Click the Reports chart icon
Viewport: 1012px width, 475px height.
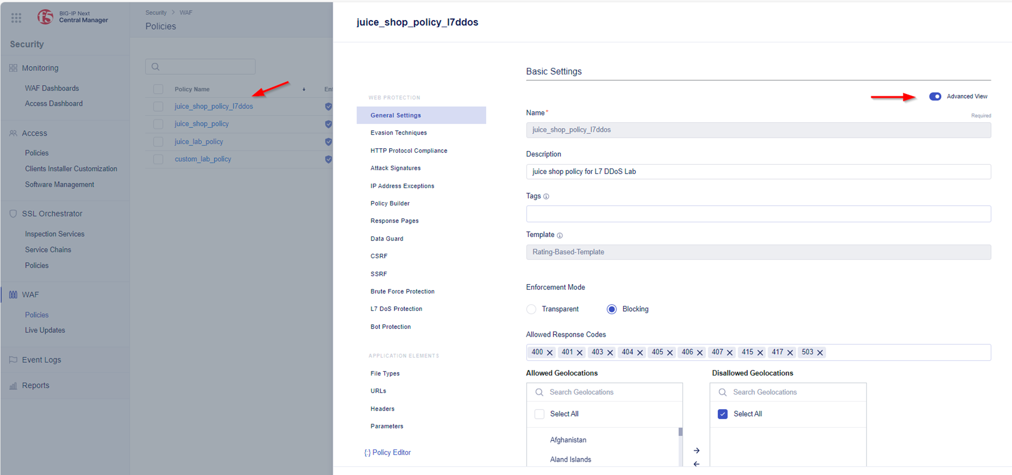[x=13, y=386]
